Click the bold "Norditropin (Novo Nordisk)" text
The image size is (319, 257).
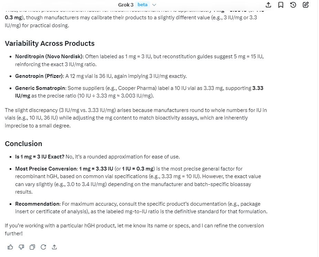click(49, 56)
